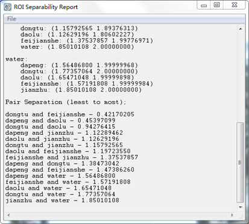Click the 'dapeng and water - 1.56486800' line
This screenshot has width=249, height=224.
coord(60,176)
